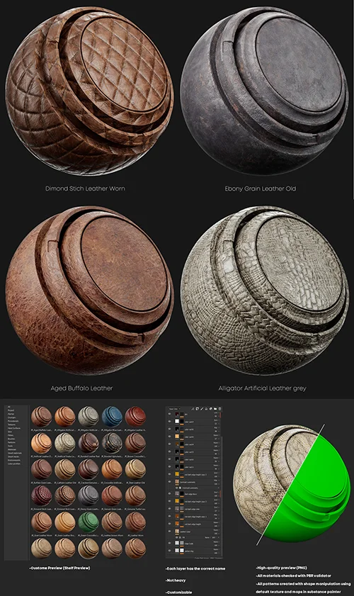Open the Hard Surfaces shelf category

[x=14, y=428]
